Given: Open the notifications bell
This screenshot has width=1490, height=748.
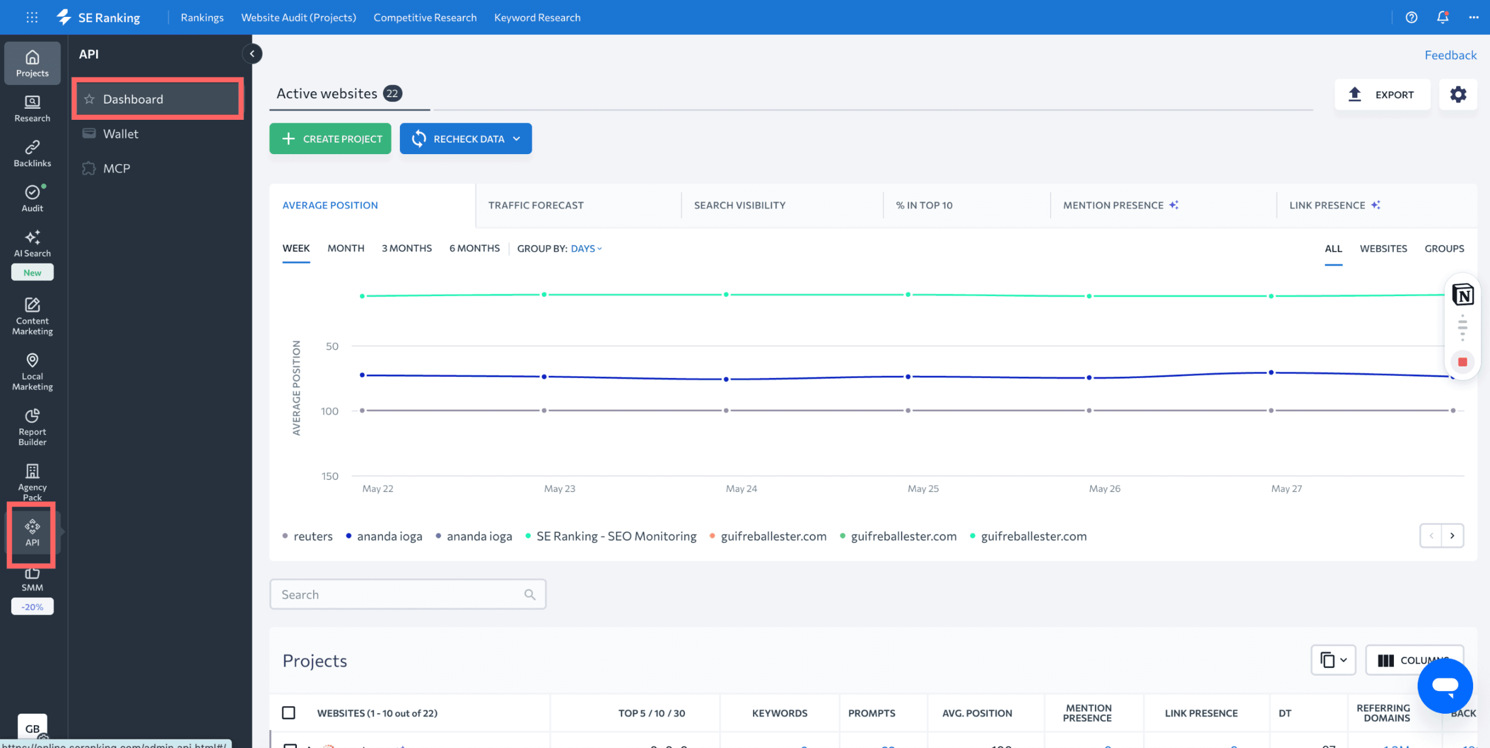Looking at the screenshot, I should (x=1443, y=17).
